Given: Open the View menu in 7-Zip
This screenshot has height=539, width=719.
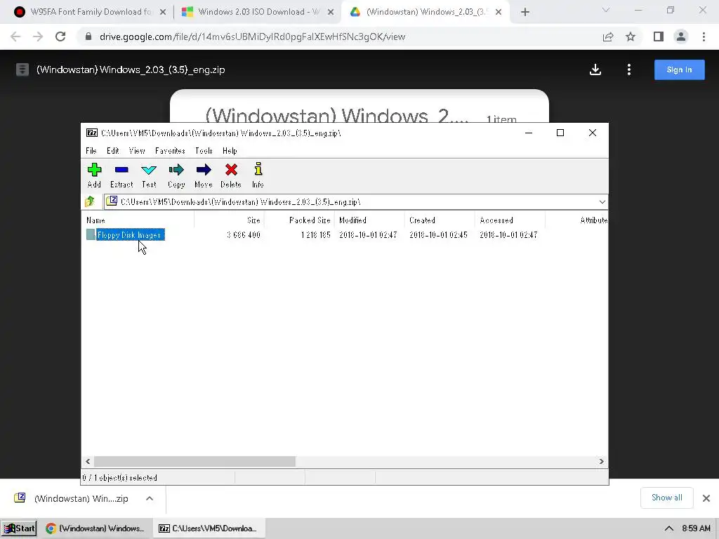Looking at the screenshot, I should coord(137,151).
